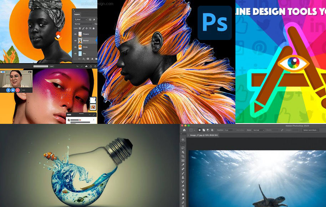Toggle Lock transparent pixels in the Layers panel
The width and height of the screenshot is (326, 207).
(80, 28)
